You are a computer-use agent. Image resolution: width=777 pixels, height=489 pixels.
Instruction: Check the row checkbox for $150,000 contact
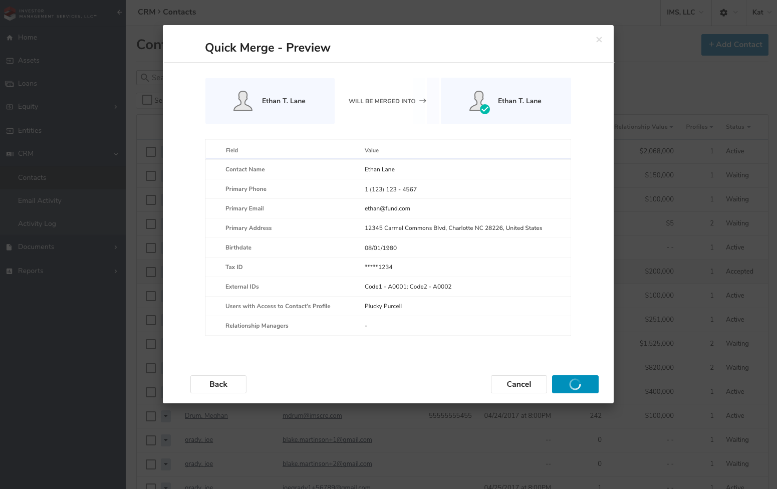tap(151, 175)
